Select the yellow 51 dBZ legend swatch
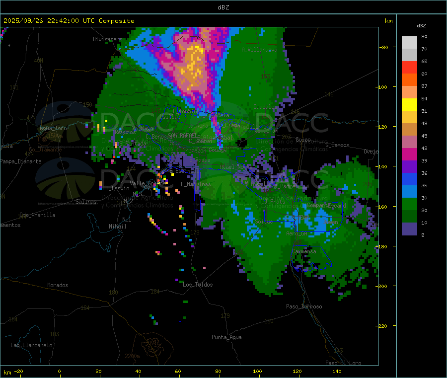Screen dimensions: 447x378 click(409, 105)
